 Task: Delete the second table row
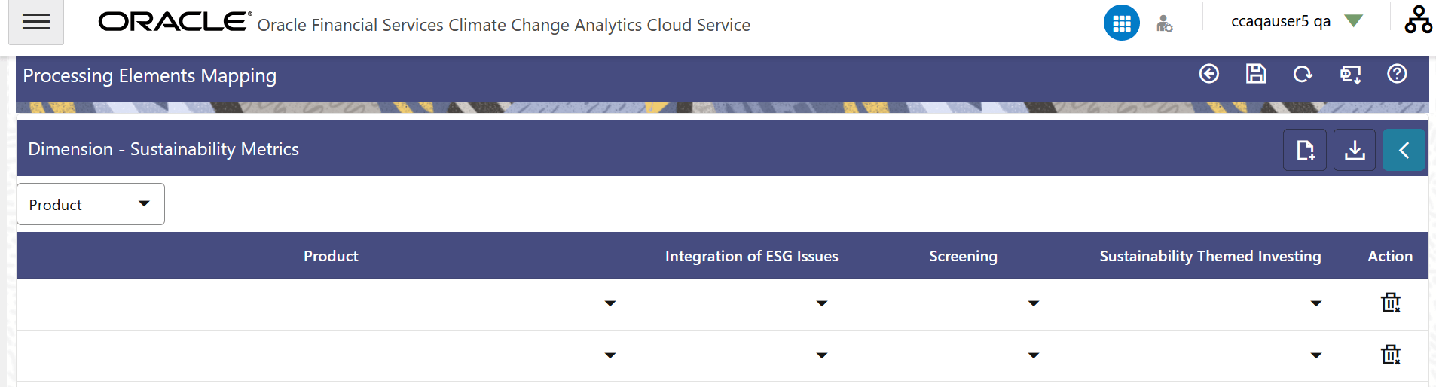[x=1390, y=355]
